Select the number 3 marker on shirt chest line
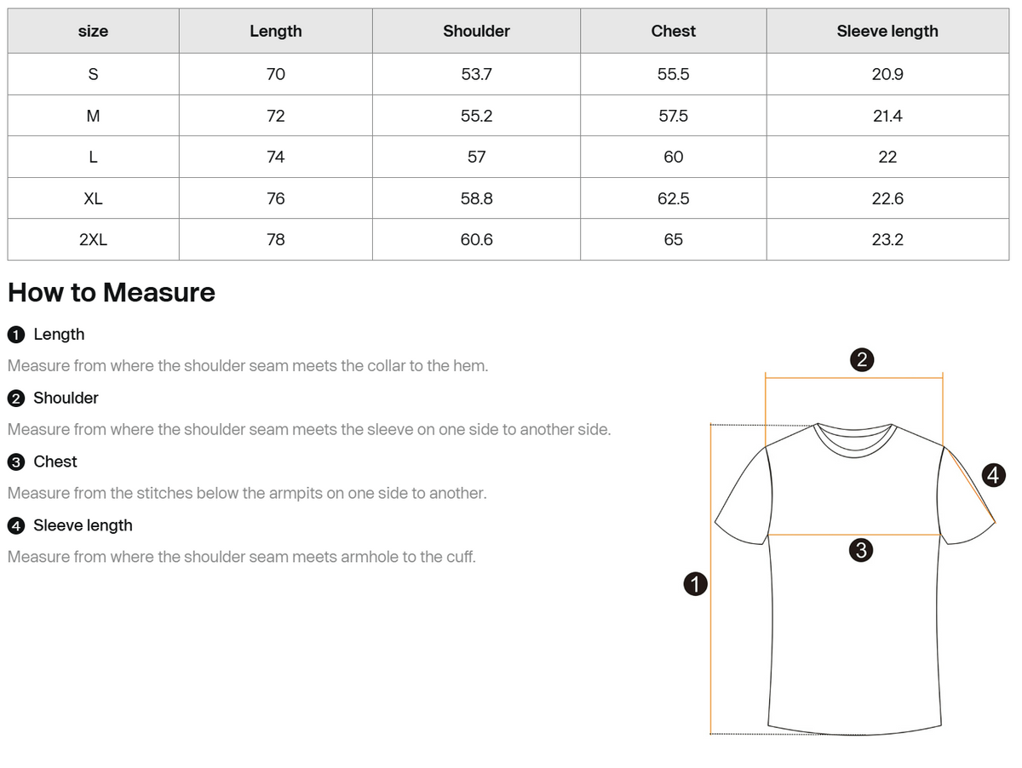 861,551
